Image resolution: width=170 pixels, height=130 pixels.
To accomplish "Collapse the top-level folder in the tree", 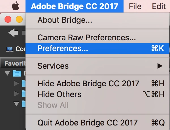I will click(x=8, y=74).
